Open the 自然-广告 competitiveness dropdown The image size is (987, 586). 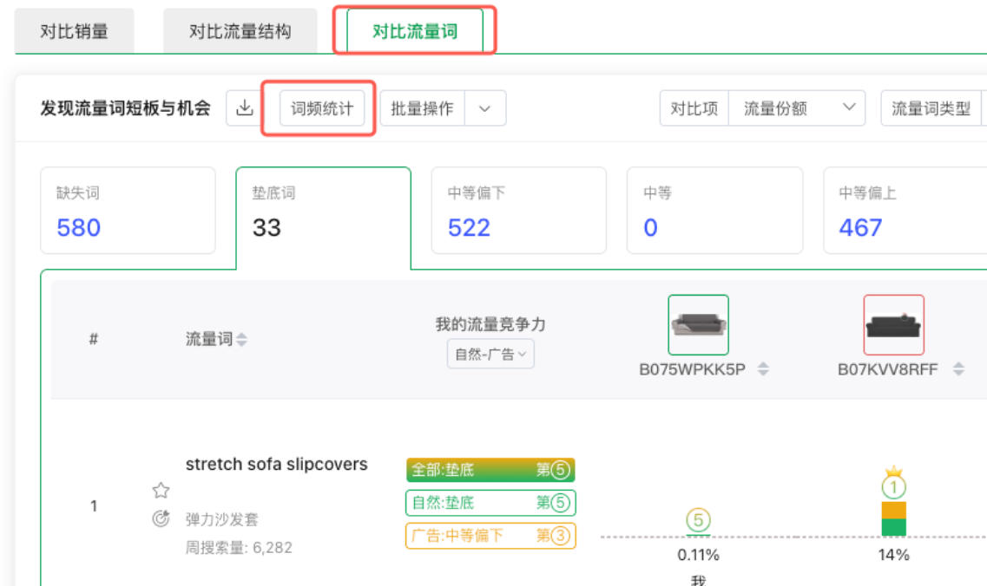[490, 354]
